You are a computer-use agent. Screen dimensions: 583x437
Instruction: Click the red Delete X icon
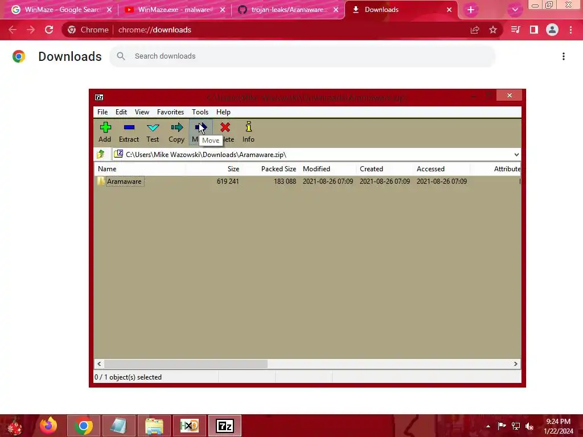225,127
